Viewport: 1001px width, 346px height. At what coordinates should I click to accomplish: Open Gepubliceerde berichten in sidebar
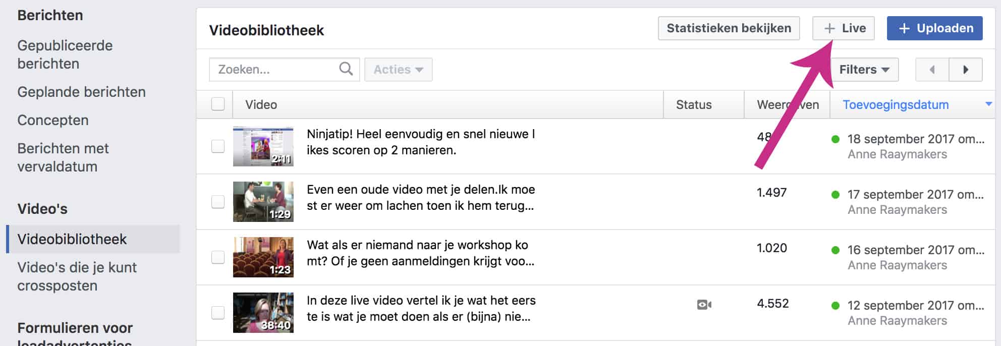pyautogui.click(x=65, y=54)
